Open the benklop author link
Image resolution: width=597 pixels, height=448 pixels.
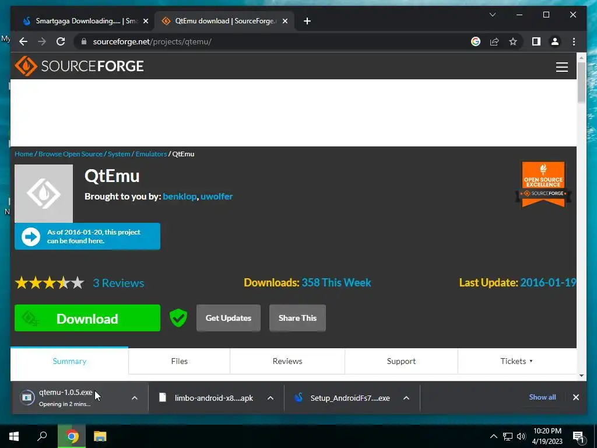[x=180, y=197]
